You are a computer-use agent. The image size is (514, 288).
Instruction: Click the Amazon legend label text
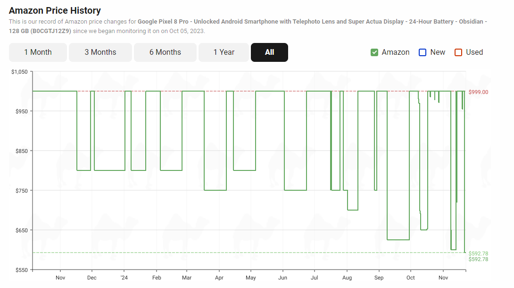pyautogui.click(x=396, y=52)
